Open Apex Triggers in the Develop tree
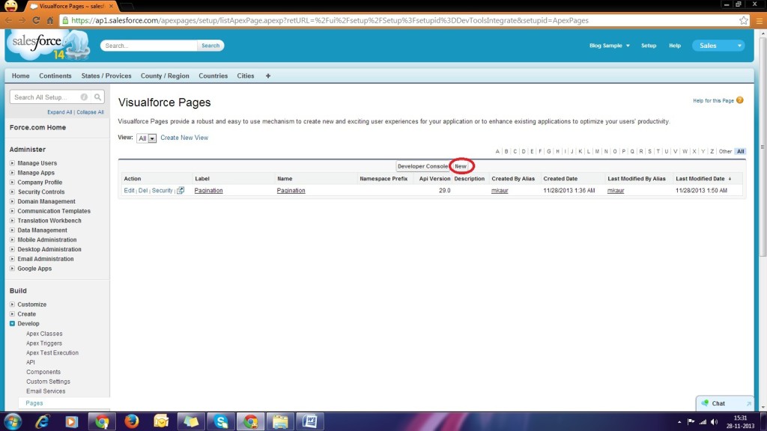767x431 pixels. coord(44,343)
